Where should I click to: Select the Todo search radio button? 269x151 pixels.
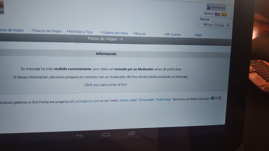pyautogui.click(x=216, y=25)
